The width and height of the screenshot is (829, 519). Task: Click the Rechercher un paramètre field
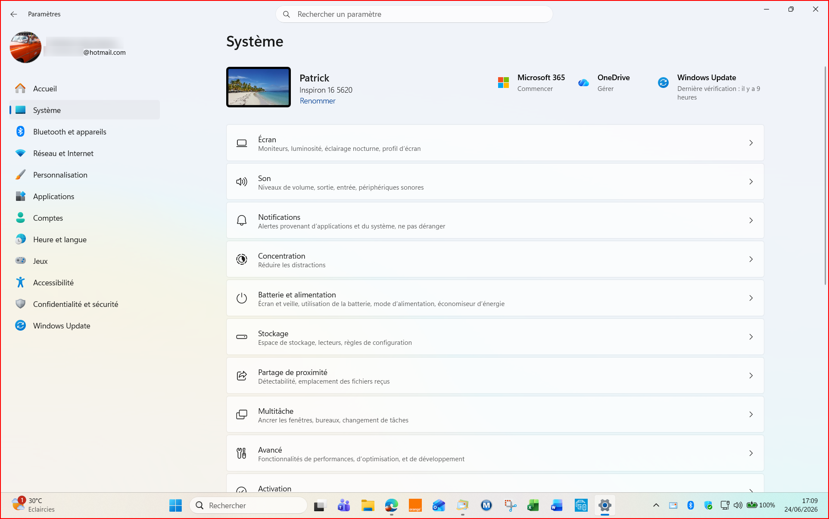click(x=414, y=14)
